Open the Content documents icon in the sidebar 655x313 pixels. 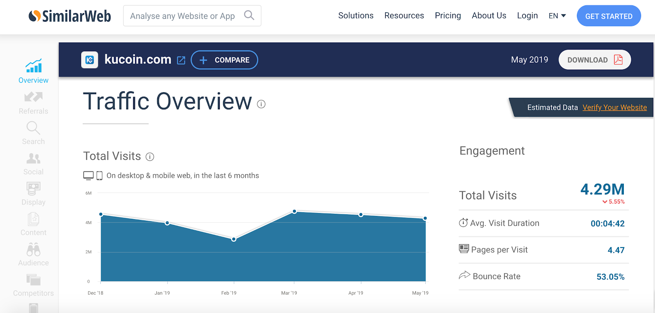[34, 219]
